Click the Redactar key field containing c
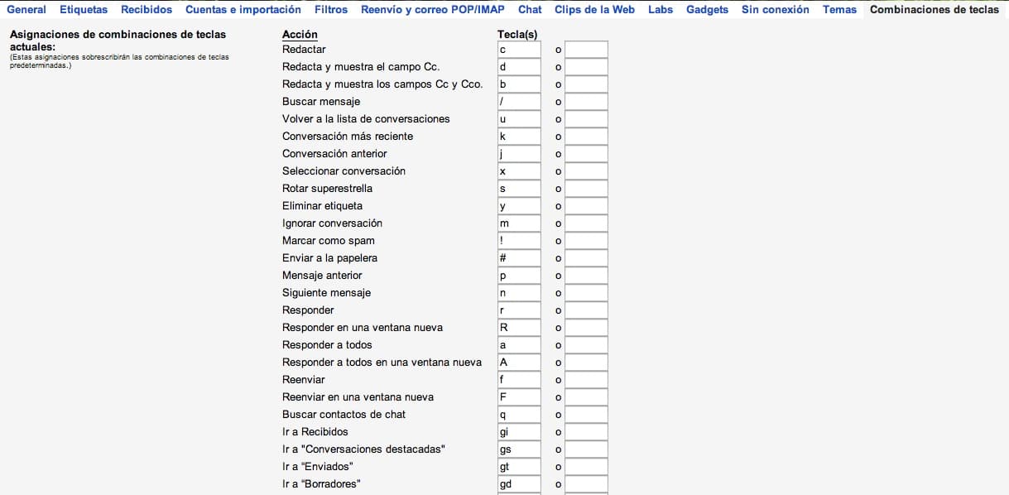 point(519,50)
